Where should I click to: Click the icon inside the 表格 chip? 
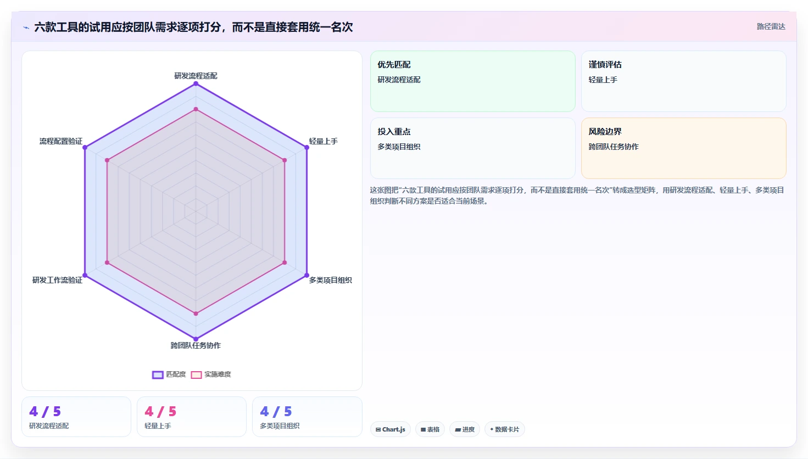423,430
